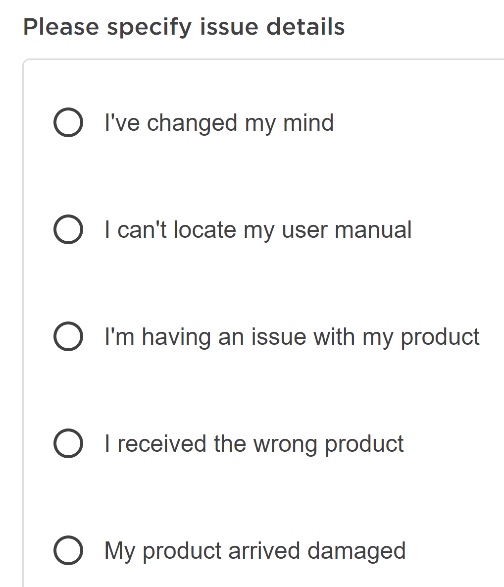
Task: Click the "I received the wrong product" label
Action: click(254, 443)
